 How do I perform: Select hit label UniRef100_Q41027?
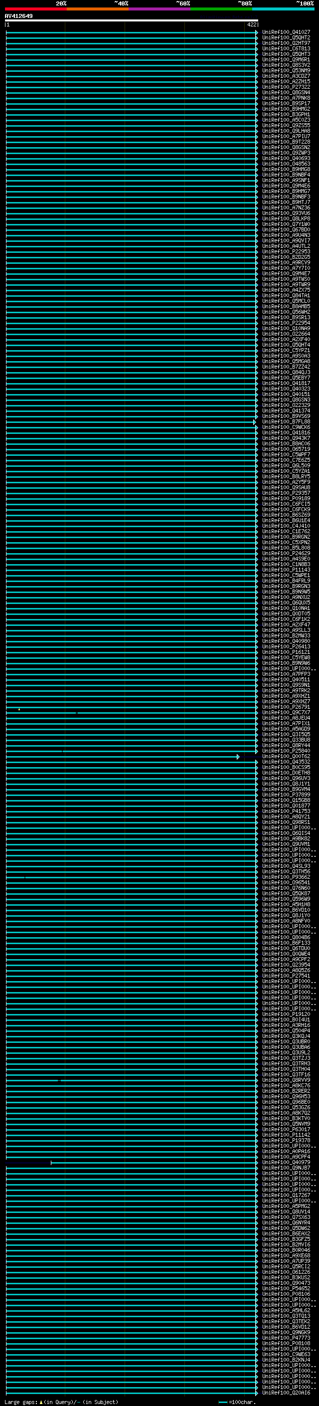coord(286,32)
